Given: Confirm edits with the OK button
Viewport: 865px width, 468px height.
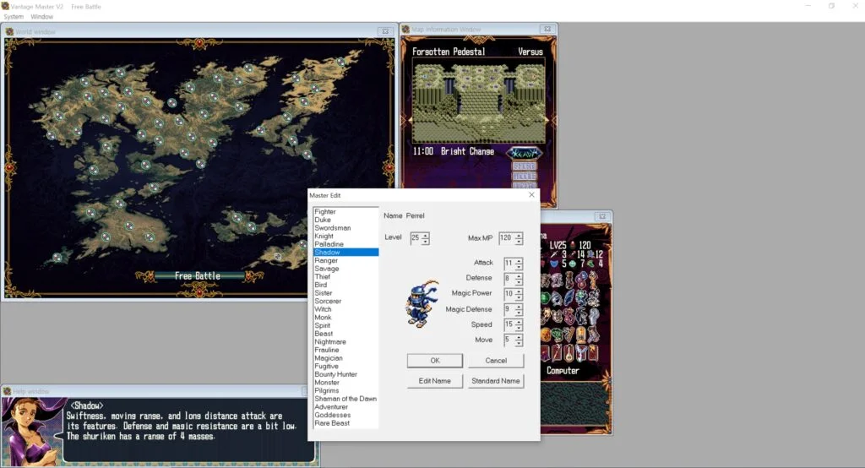Looking at the screenshot, I should [x=435, y=361].
